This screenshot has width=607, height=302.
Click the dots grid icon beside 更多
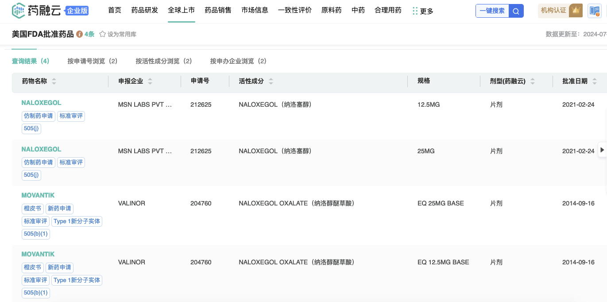415,11
